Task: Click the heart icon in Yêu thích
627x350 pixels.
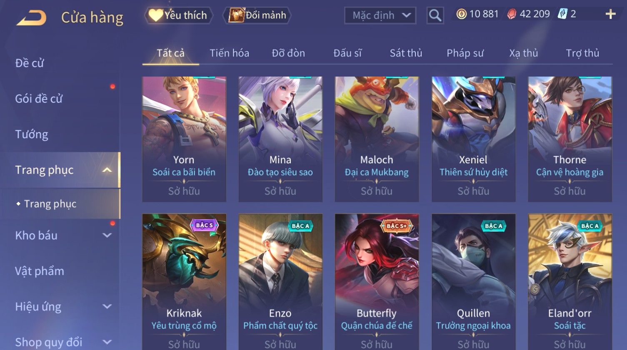Action: [x=156, y=15]
